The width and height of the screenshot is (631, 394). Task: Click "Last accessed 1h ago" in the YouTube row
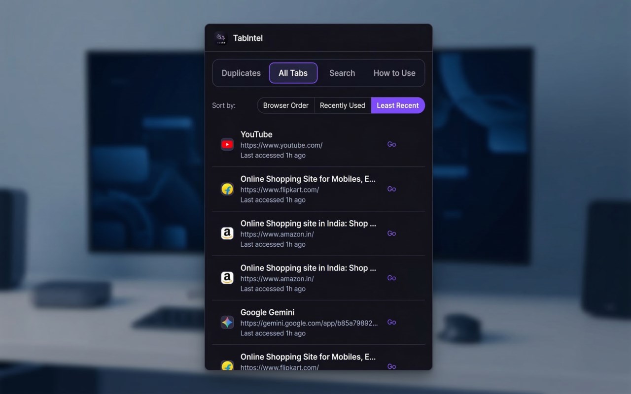[273, 156]
